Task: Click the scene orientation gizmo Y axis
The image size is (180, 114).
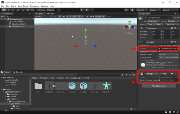Action: (129, 22)
